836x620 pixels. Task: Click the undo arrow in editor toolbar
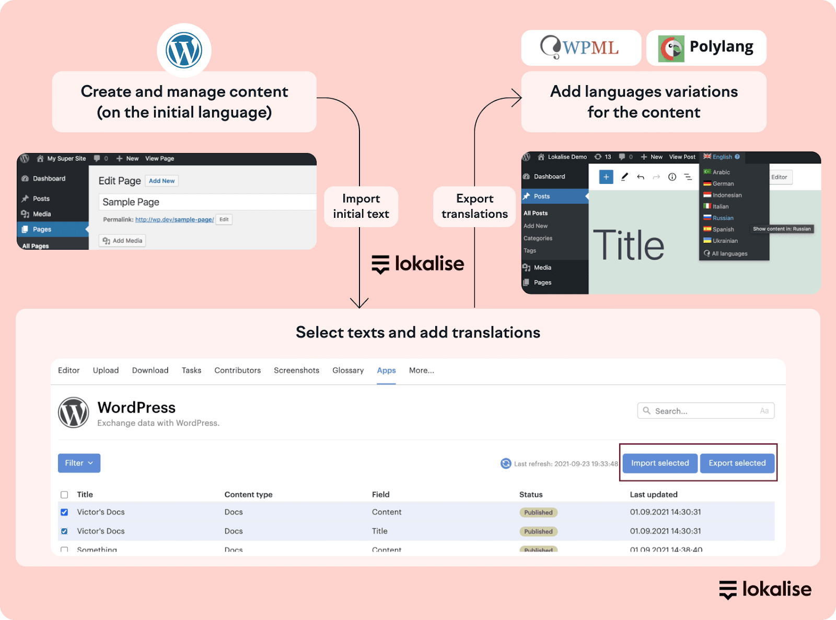(x=640, y=177)
